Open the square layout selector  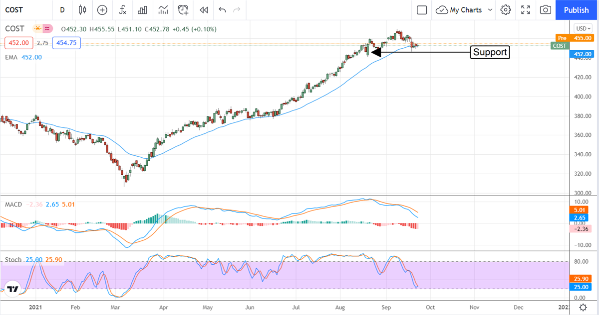(422, 10)
